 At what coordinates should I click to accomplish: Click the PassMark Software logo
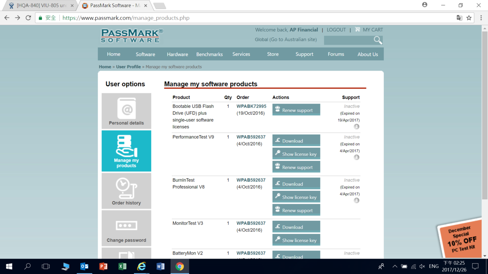(132, 36)
